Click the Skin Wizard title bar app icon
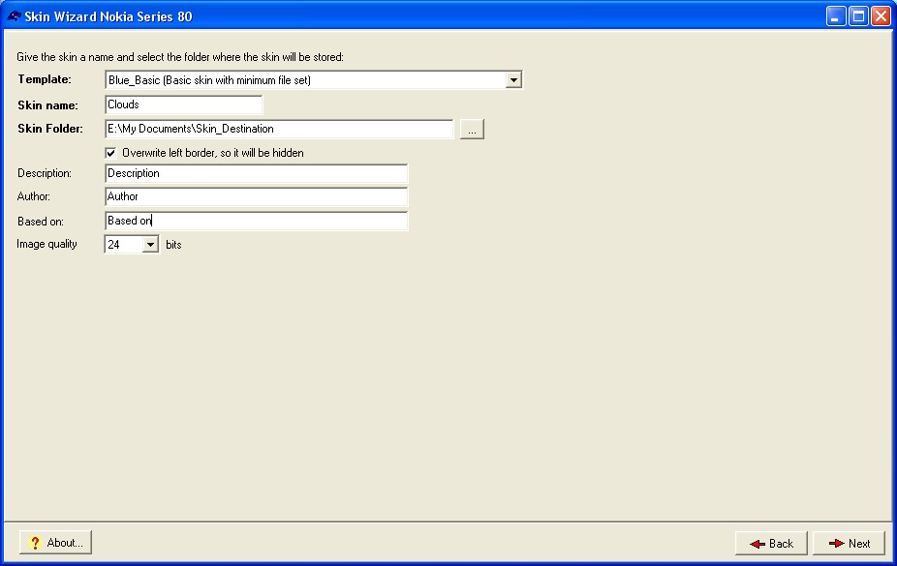897x566 pixels. pyautogui.click(x=14, y=16)
